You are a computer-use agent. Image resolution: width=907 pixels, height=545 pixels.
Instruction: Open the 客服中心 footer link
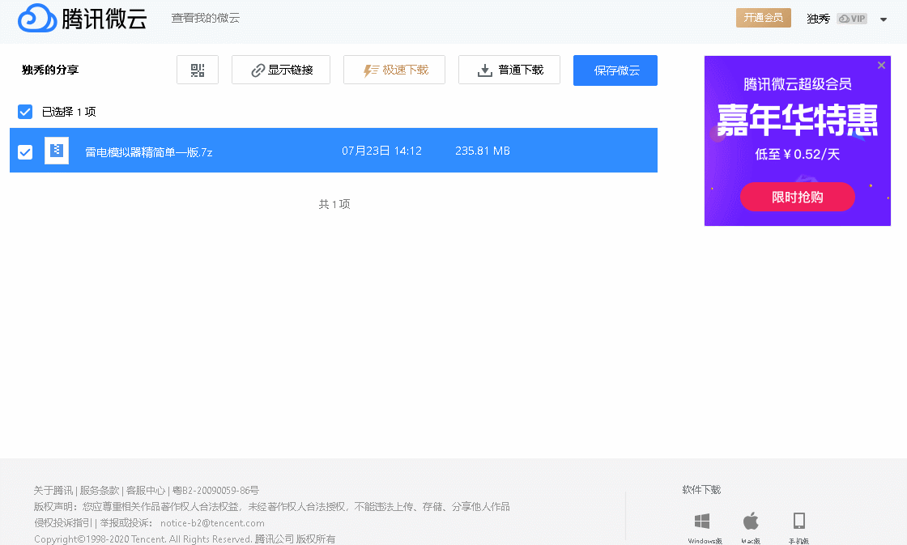[x=146, y=491]
